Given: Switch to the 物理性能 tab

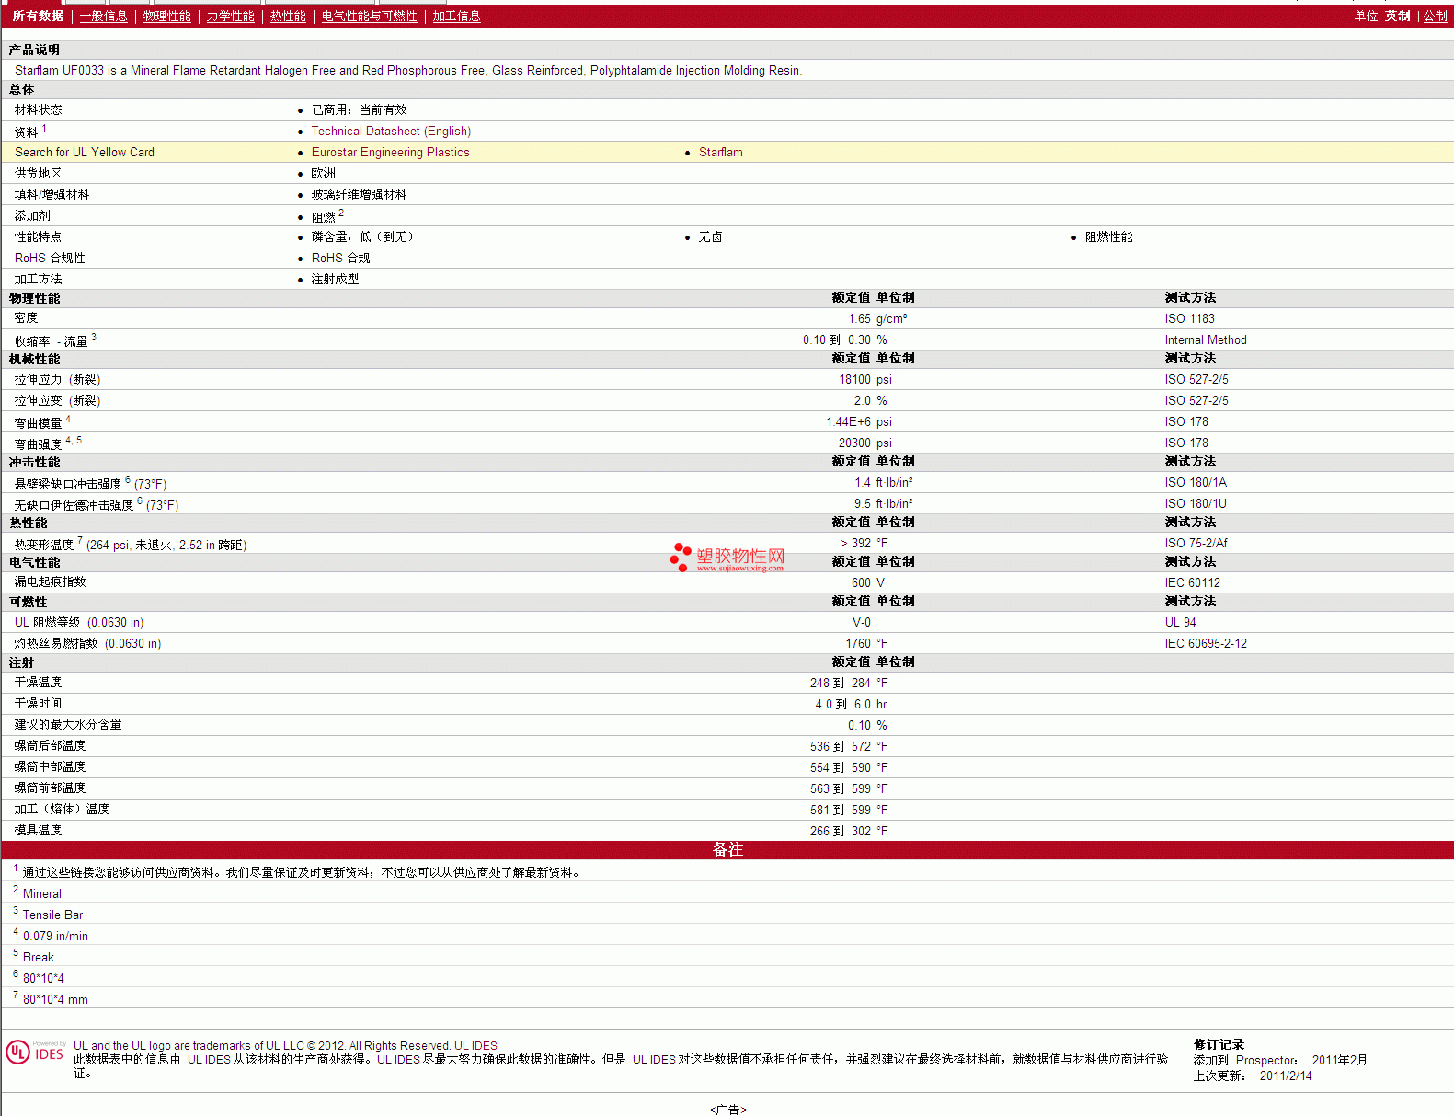Looking at the screenshot, I should 167,16.
